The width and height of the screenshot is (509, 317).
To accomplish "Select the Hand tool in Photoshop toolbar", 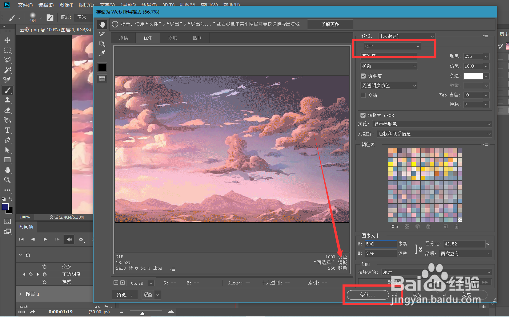I will [x=7, y=170].
